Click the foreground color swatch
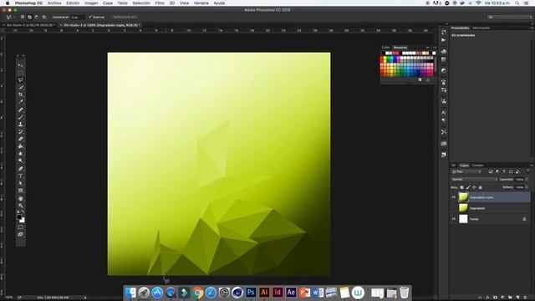Viewport: 535px width, 301px height. point(19,217)
